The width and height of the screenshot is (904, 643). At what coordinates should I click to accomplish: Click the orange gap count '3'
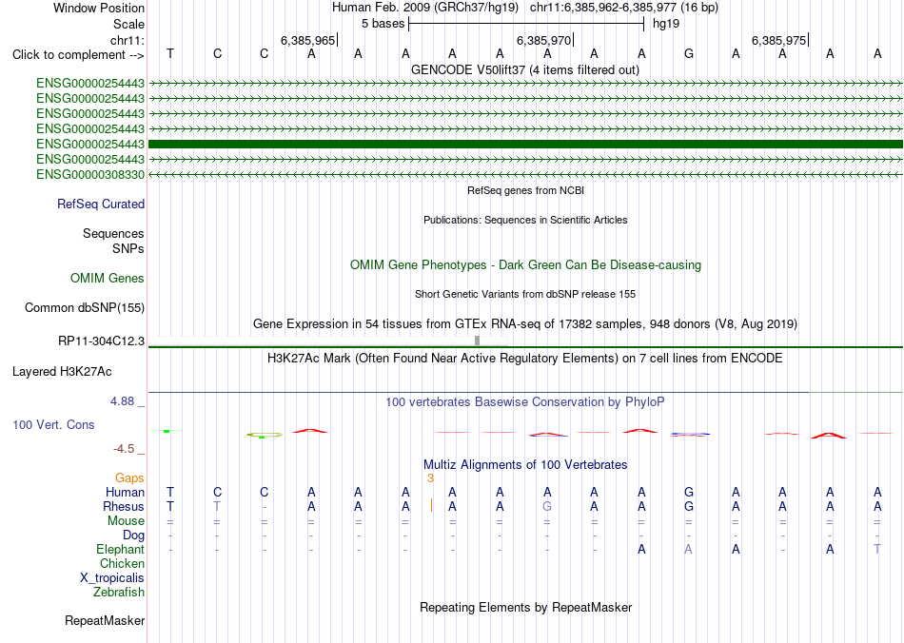[x=430, y=478]
